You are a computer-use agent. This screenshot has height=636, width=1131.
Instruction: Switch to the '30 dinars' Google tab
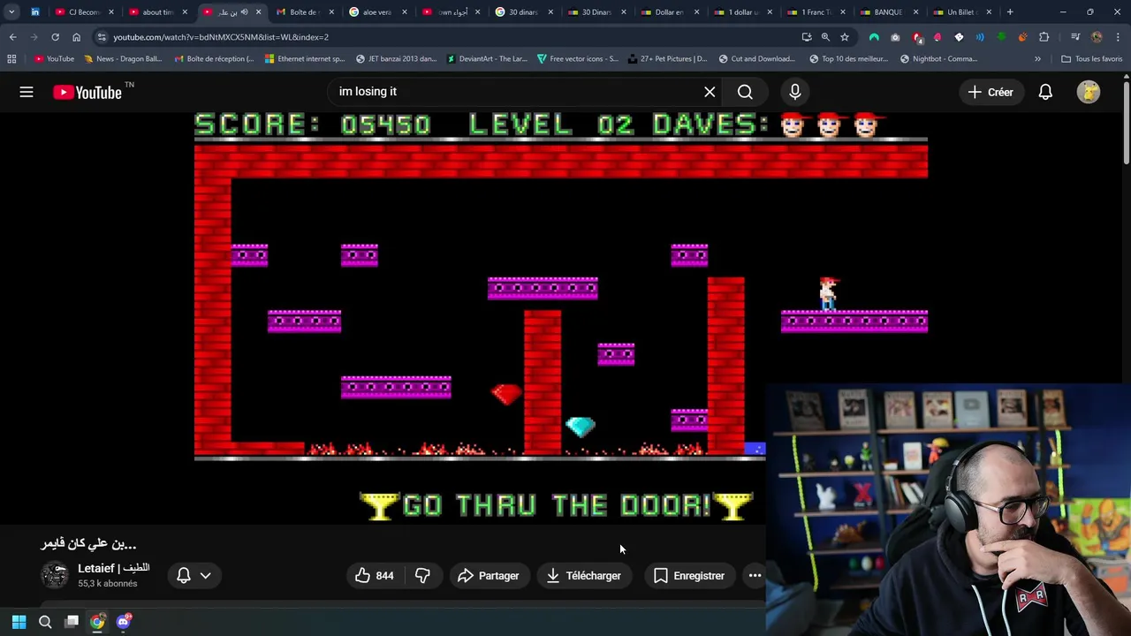(x=523, y=12)
